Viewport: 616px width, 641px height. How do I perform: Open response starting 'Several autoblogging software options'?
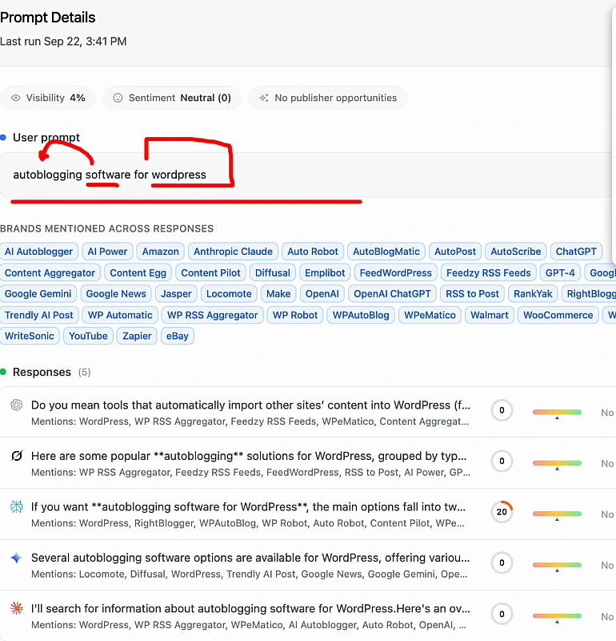(308, 565)
